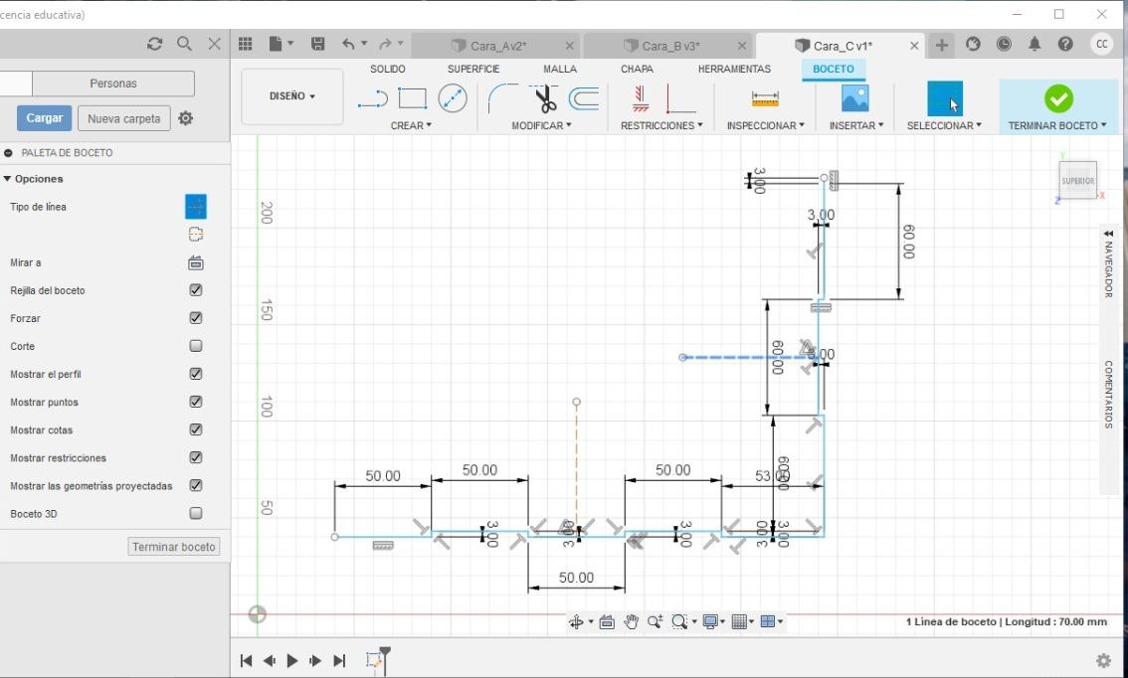Open the DISEÑO workspace dropdown
This screenshot has height=678, width=1128.
coord(292,96)
